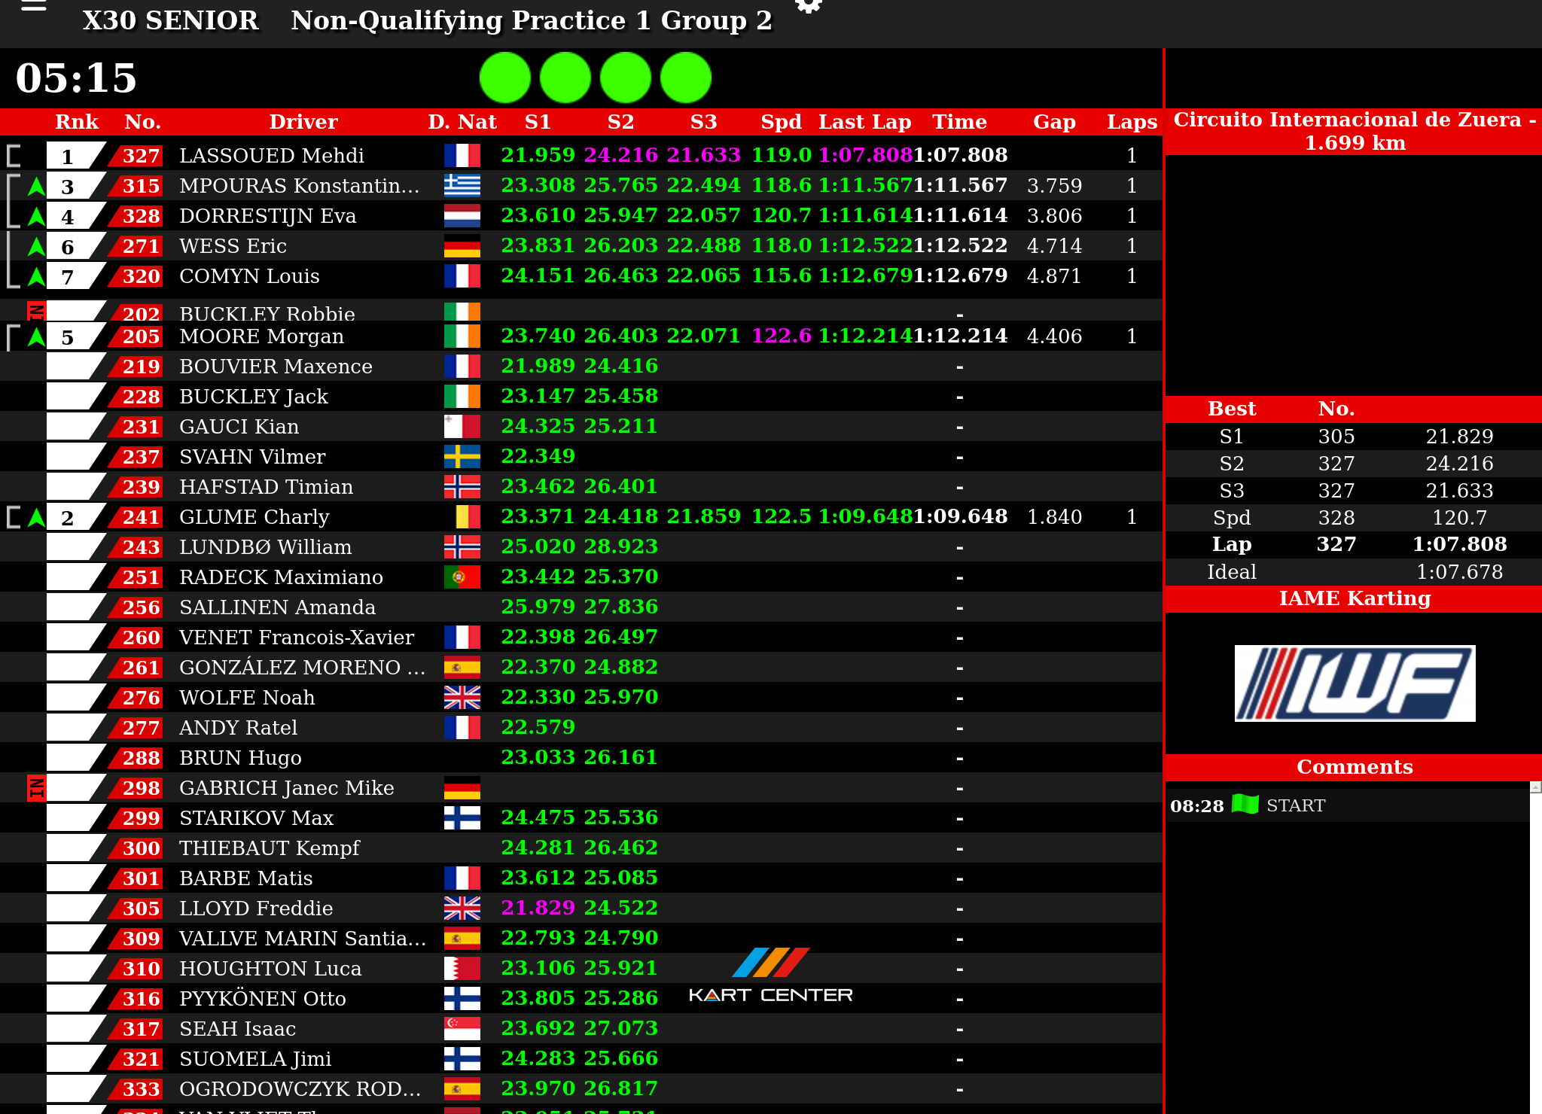Image resolution: width=1542 pixels, height=1114 pixels.
Task: Open the hamburger menu
Action: [34, 6]
